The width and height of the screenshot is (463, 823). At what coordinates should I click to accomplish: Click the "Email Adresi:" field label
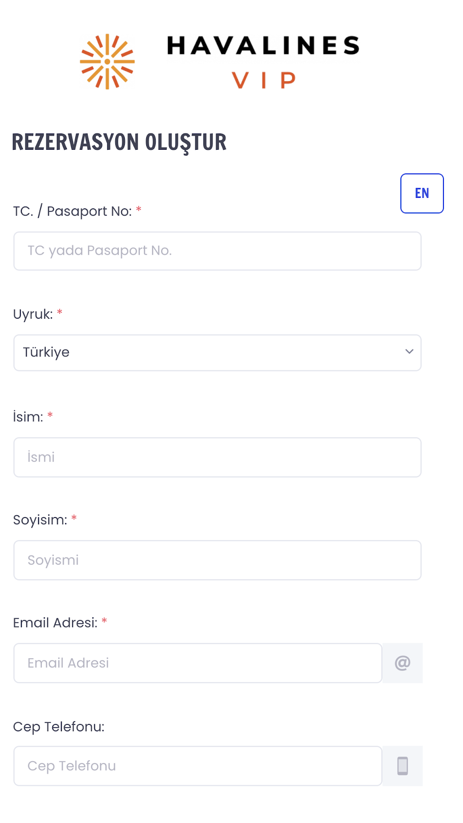point(55,623)
